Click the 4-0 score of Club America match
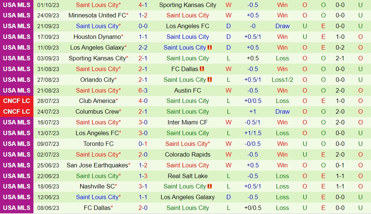This screenshot has height=214, width=371. (x=143, y=101)
